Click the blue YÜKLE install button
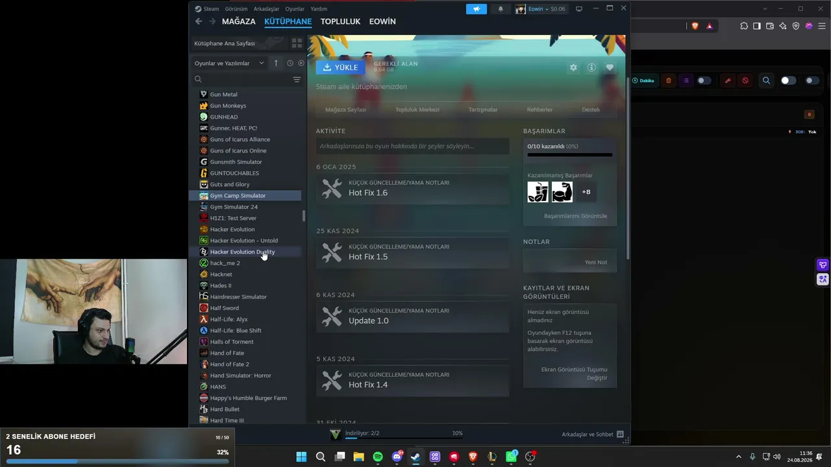The image size is (831, 467). (341, 67)
